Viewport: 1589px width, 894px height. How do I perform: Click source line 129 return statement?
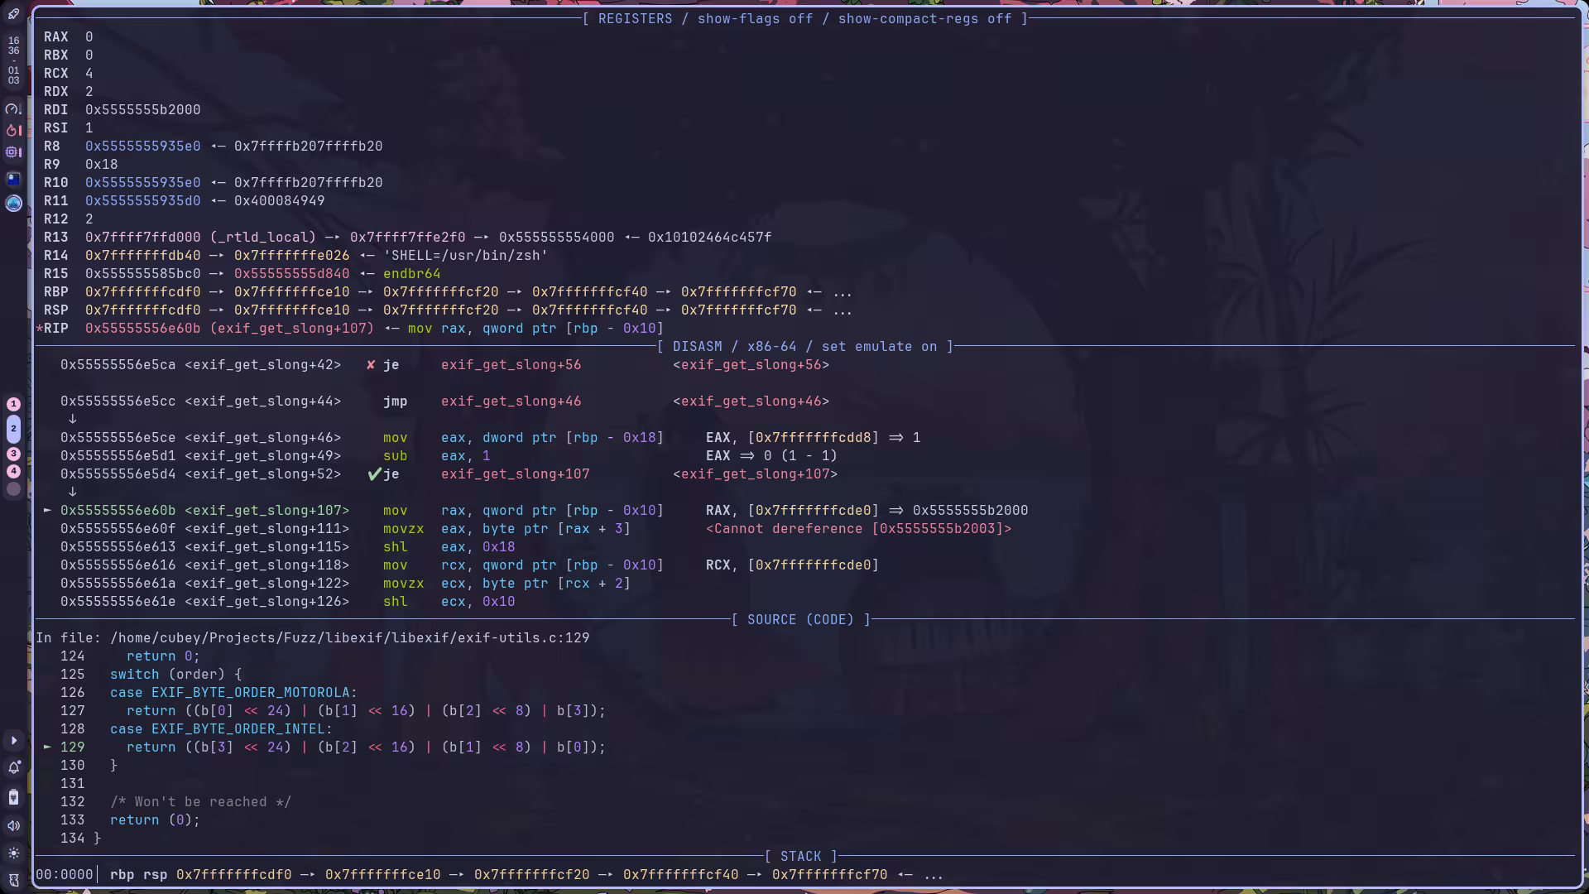click(x=365, y=747)
